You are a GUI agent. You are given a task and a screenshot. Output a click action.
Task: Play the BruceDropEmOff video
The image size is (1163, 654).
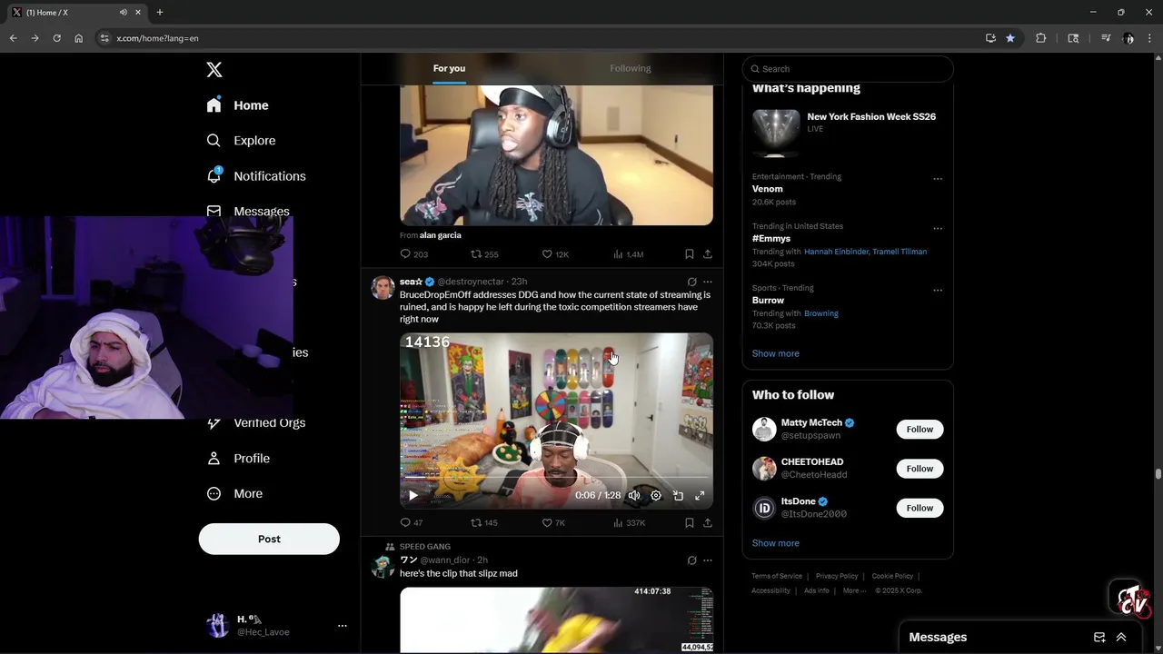413,495
